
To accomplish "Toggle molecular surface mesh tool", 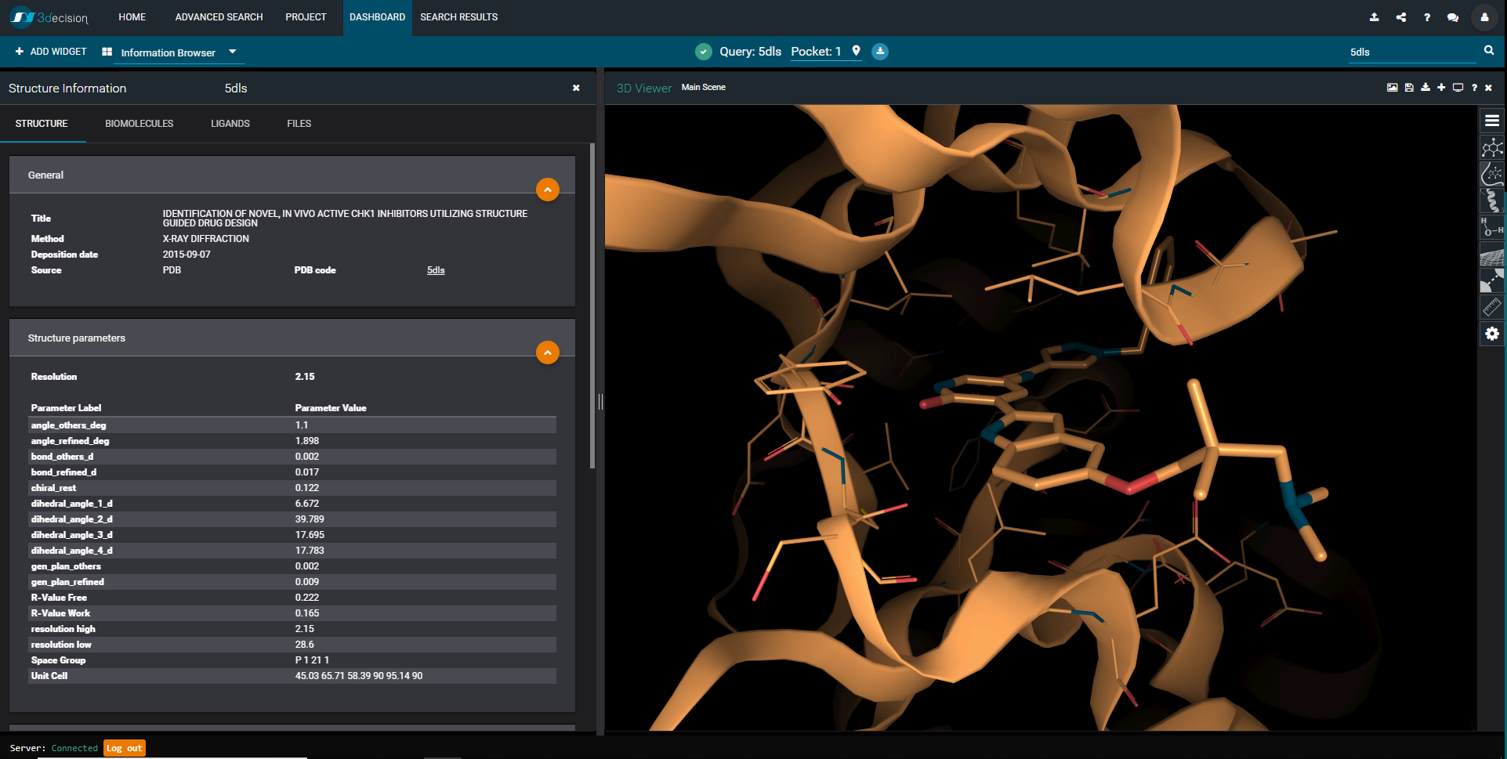I will (1491, 254).
